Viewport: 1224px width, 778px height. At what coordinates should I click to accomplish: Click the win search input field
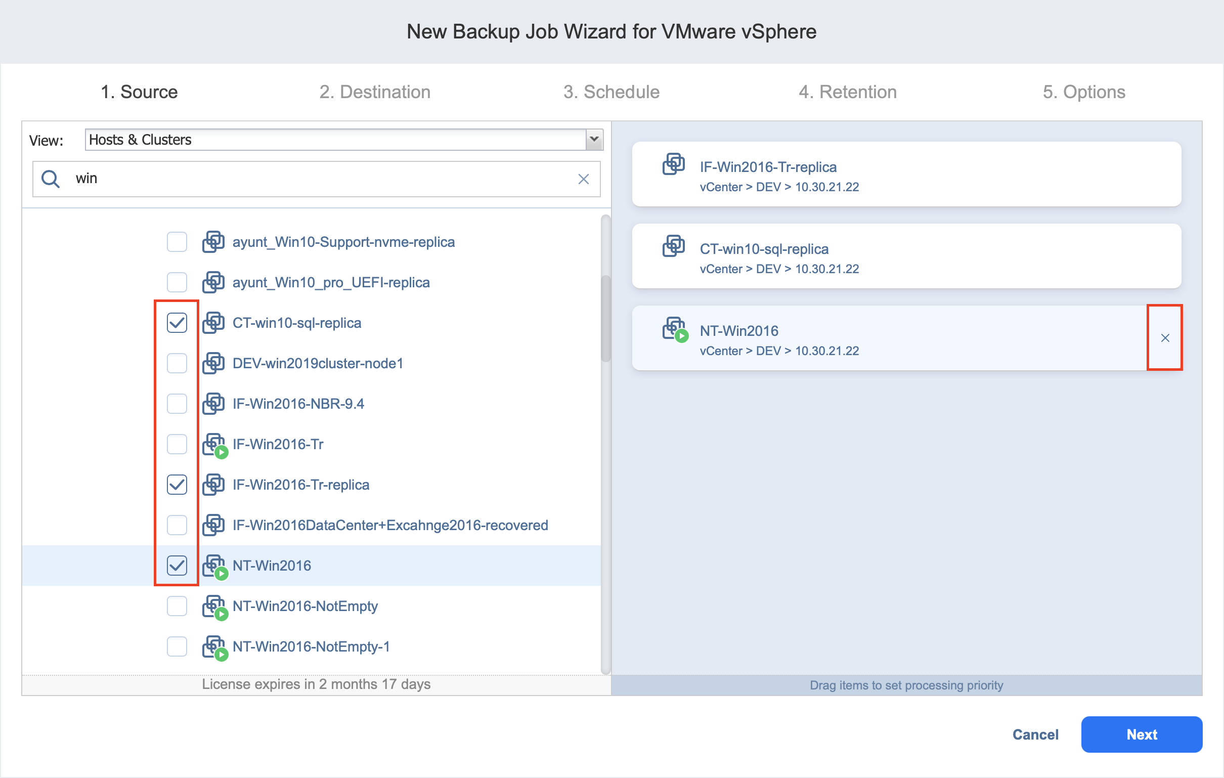pyautogui.click(x=316, y=179)
